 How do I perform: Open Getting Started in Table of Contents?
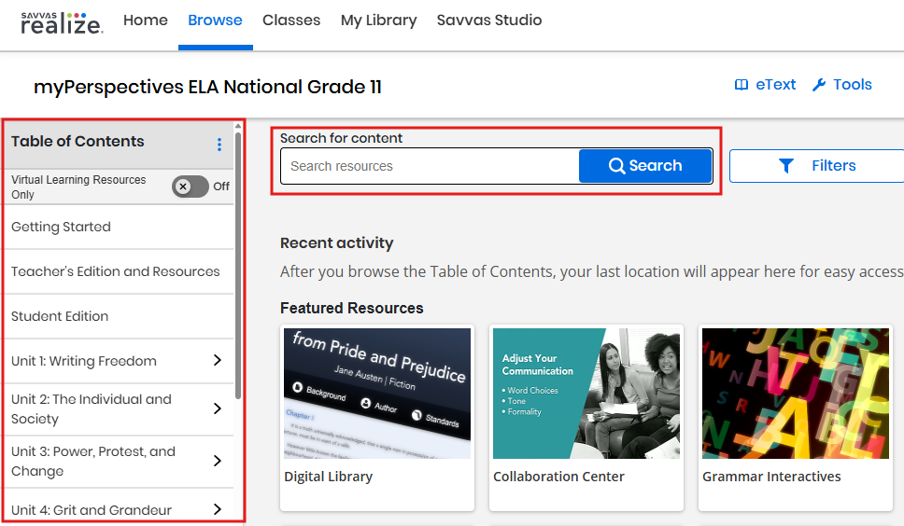point(62,227)
